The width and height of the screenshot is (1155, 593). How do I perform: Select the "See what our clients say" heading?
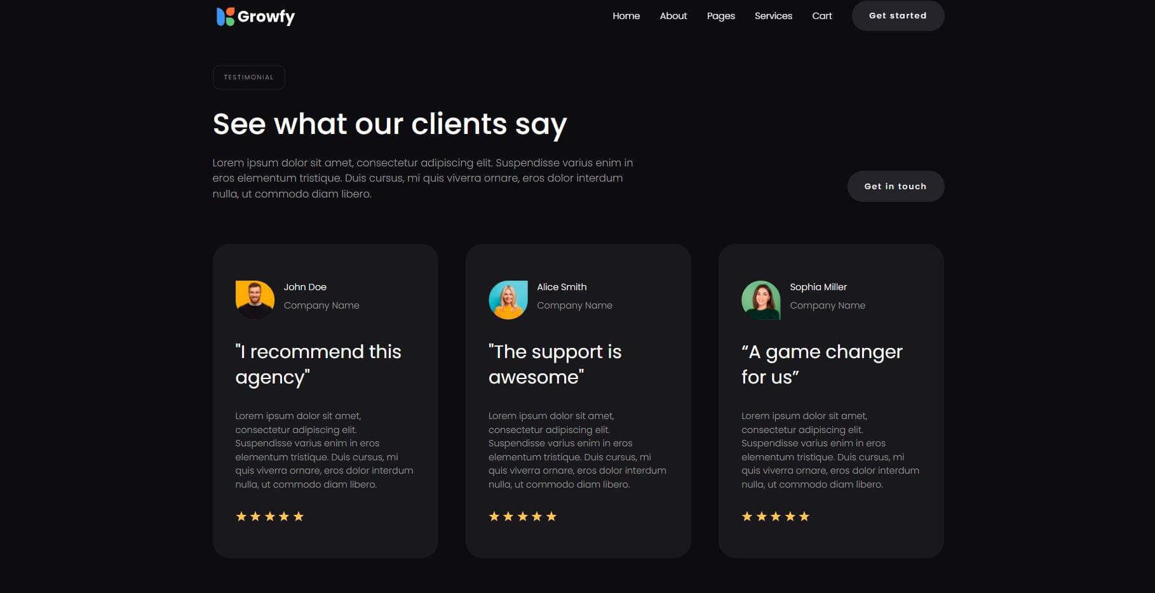click(390, 124)
